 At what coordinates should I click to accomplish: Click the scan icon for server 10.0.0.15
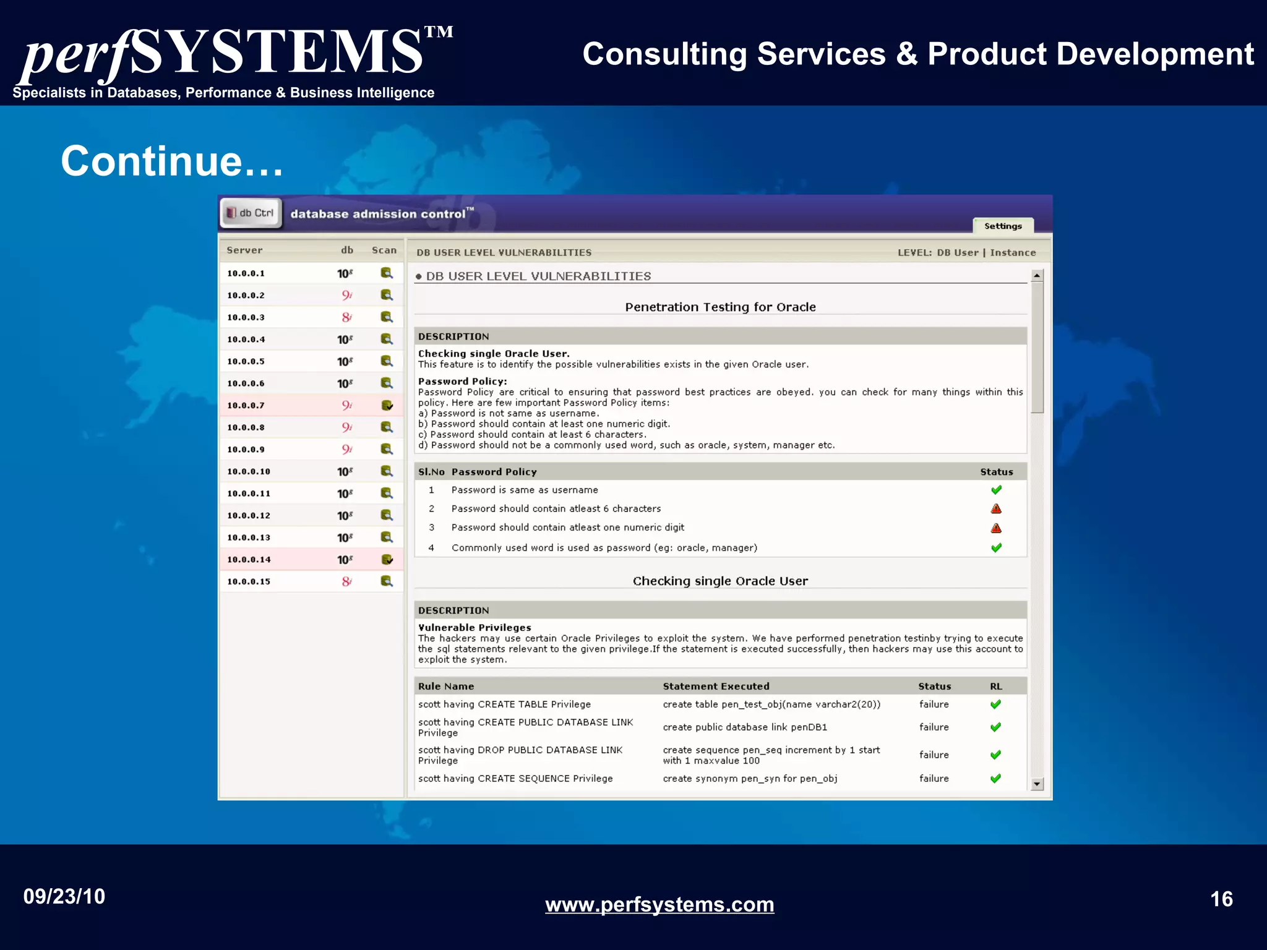click(x=387, y=581)
